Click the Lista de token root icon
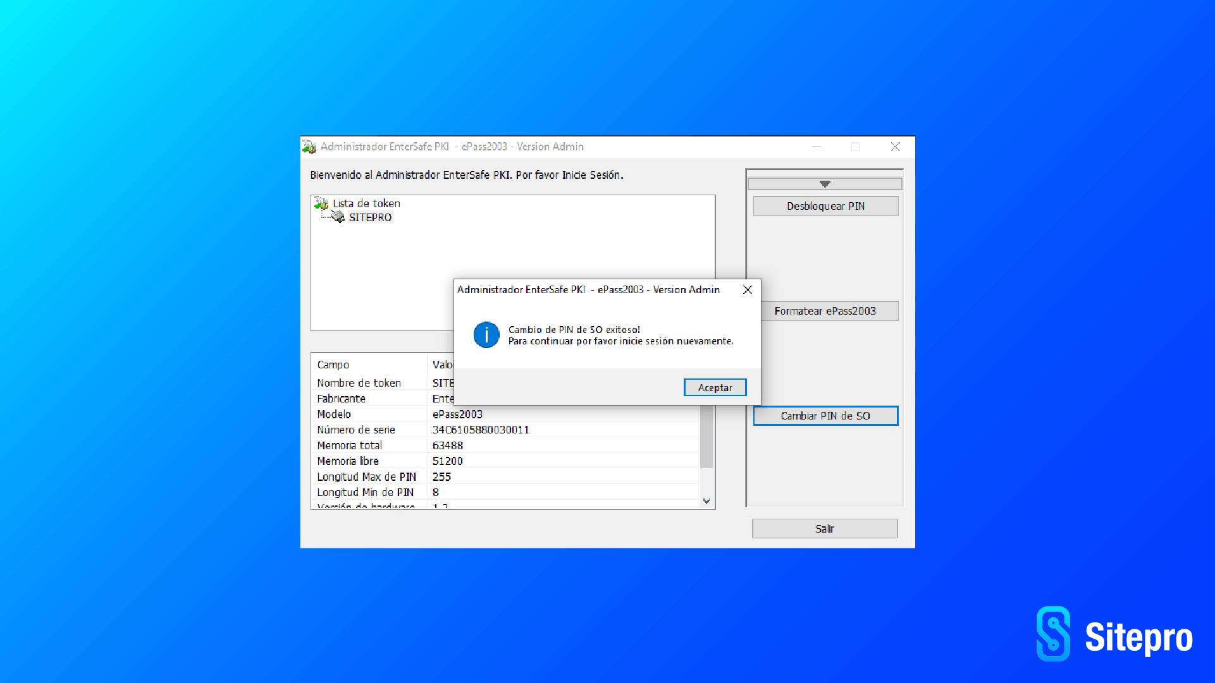This screenshot has height=683, width=1215. click(321, 203)
